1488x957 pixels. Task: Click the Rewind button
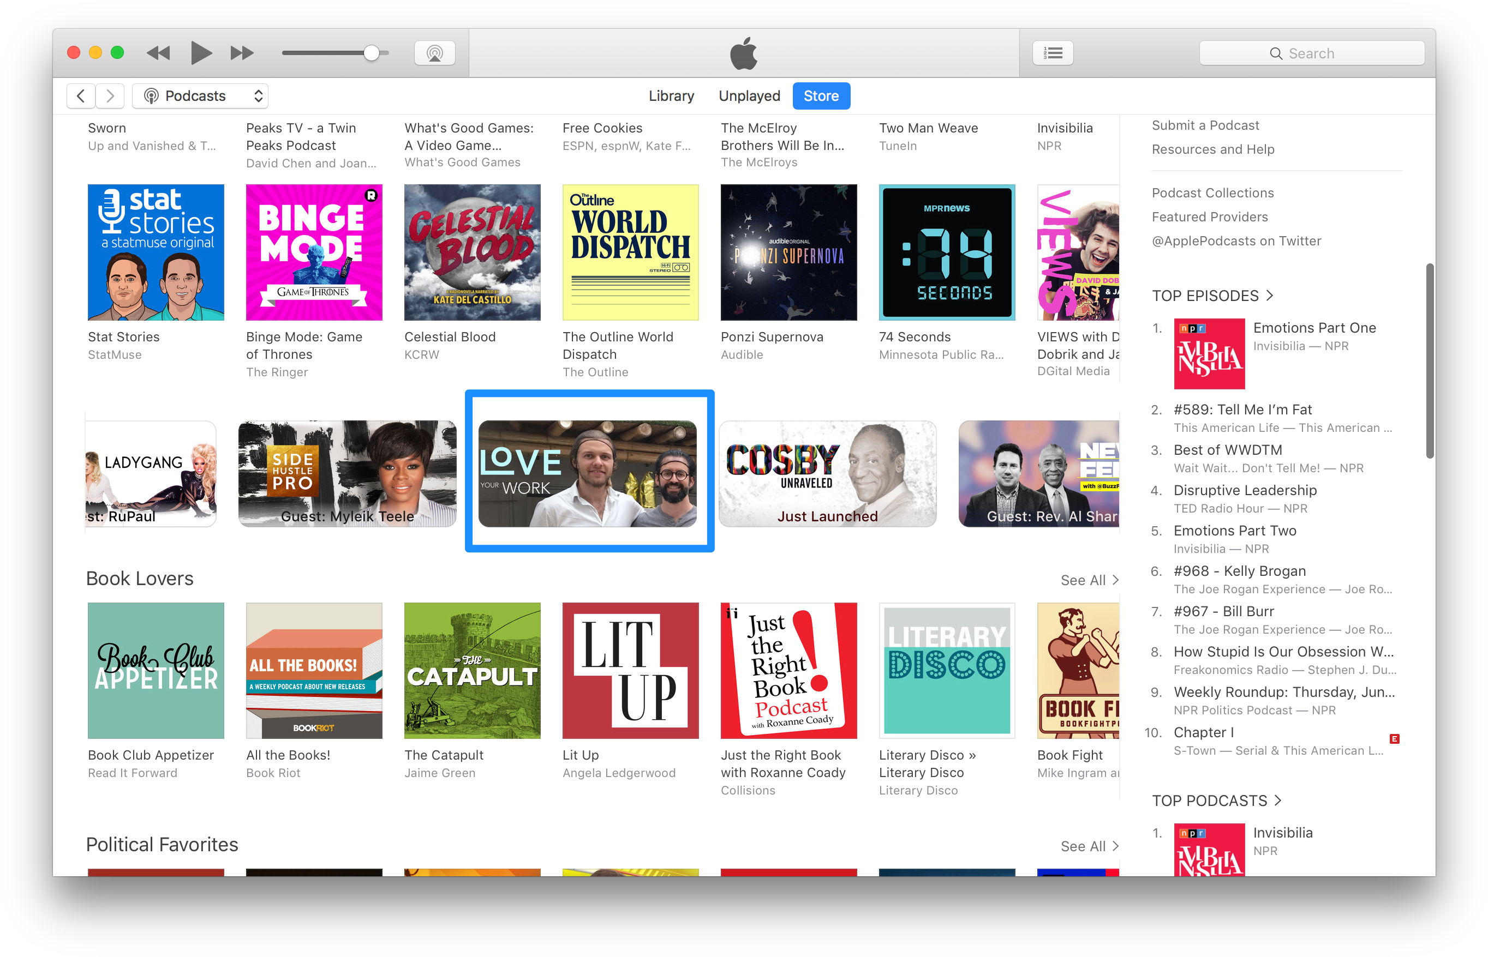click(159, 53)
